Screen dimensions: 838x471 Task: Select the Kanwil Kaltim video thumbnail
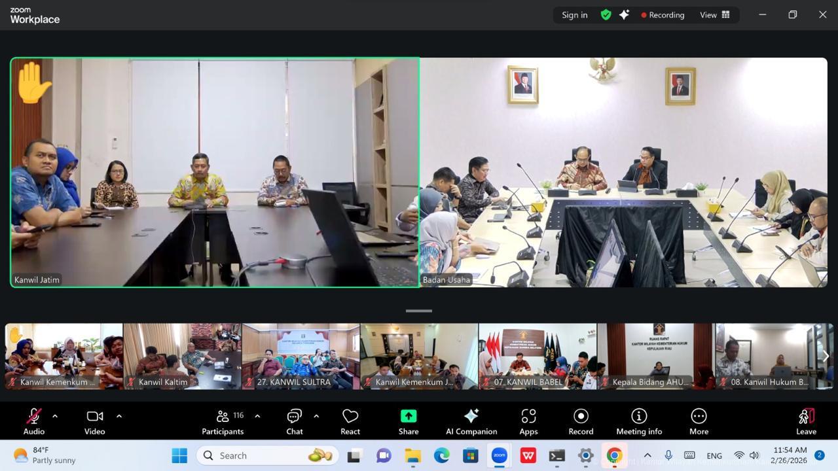[x=182, y=355]
